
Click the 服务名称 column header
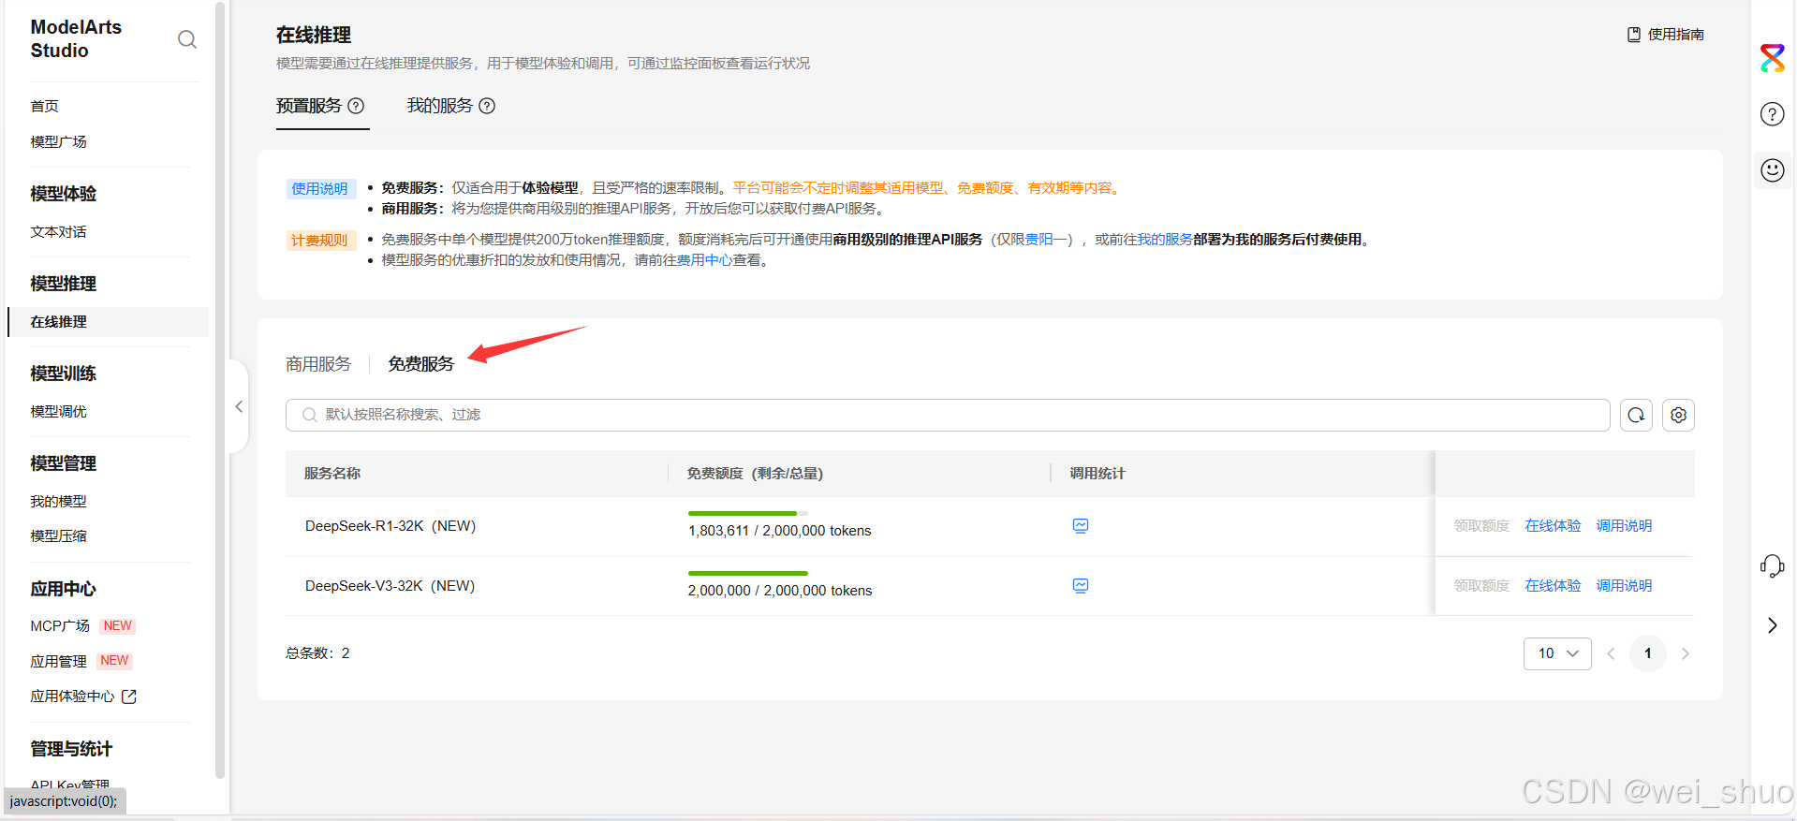click(332, 474)
